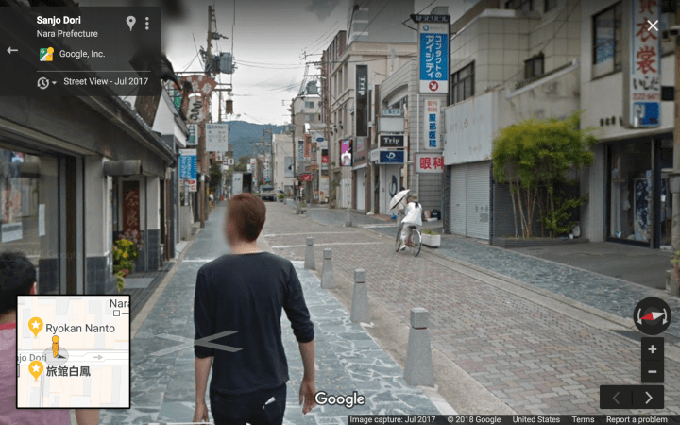
Task: Click the navigation arrow on the road
Action: tap(196, 343)
